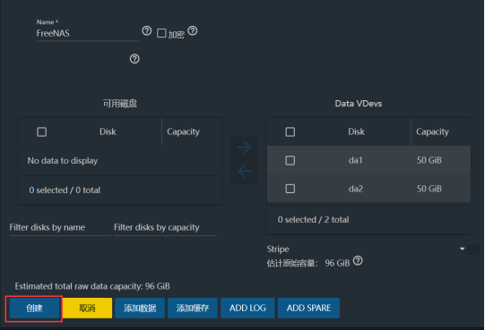Click the 创建 create button
This screenshot has height=330, width=485.
tap(34, 308)
